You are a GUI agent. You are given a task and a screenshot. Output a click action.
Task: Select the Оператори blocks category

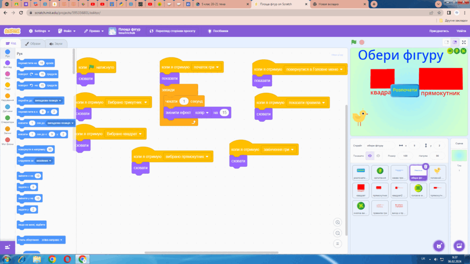pos(7,119)
